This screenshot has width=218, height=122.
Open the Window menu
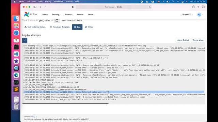click(69, 2)
